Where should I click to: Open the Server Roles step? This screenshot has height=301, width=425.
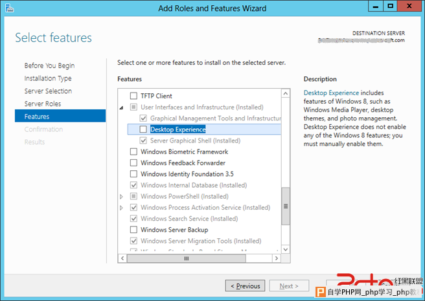[x=43, y=104]
